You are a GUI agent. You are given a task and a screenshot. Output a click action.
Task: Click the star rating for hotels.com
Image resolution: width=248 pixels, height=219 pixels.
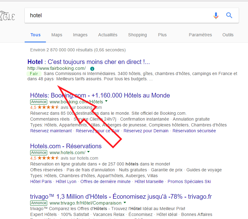pos(48,158)
